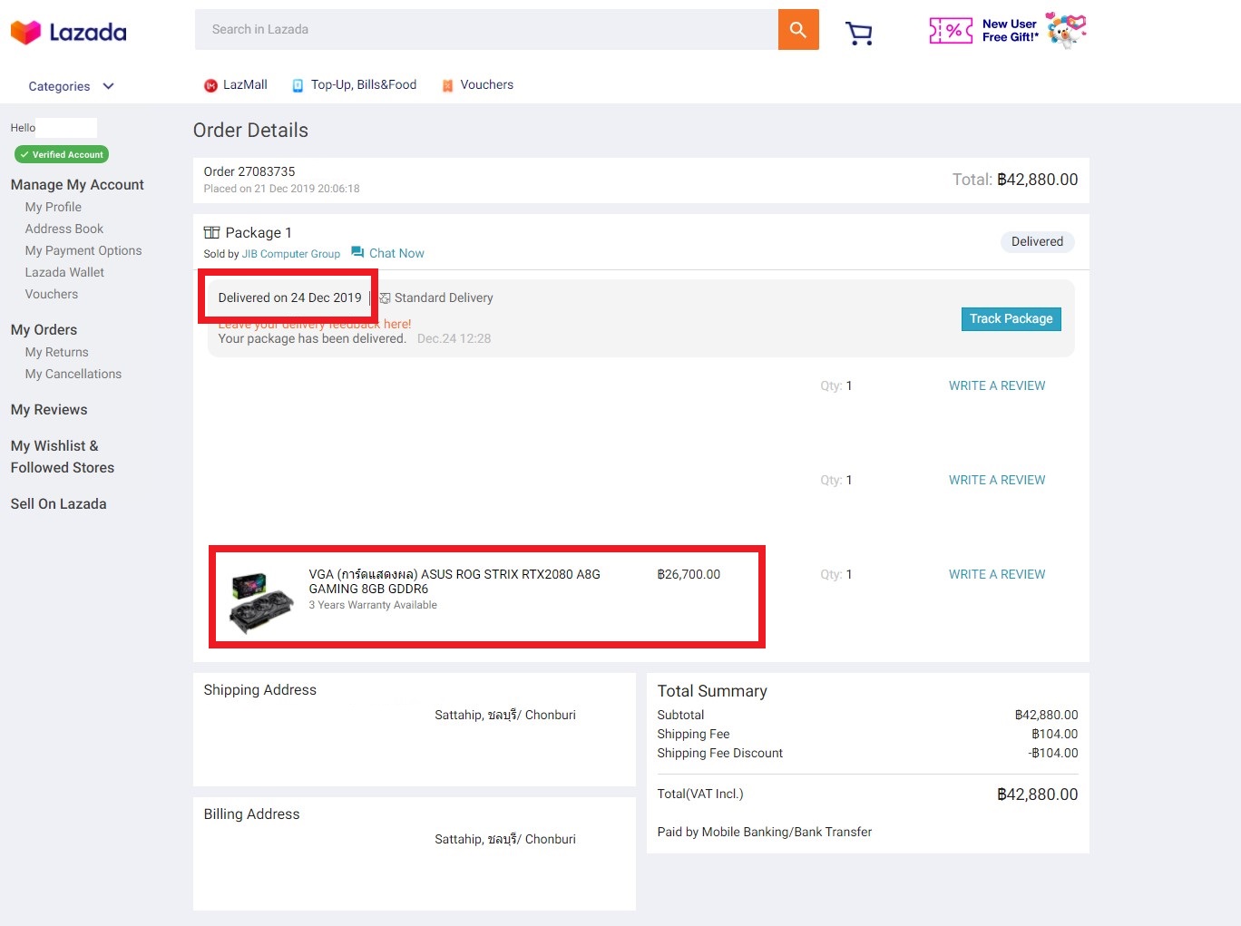
Task: Open My Orders
Action: coord(44,330)
